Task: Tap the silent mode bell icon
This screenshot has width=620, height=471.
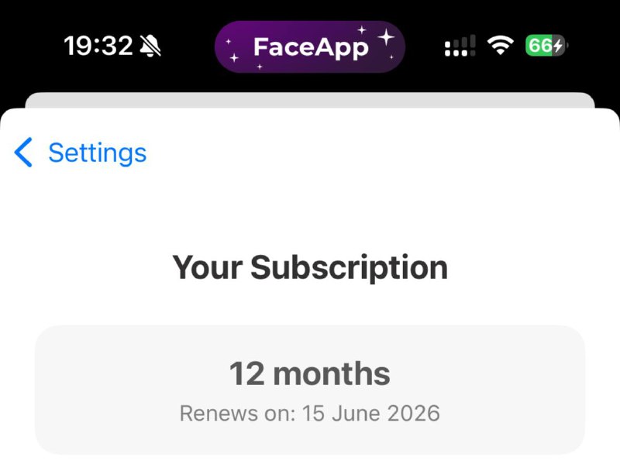Action: click(150, 46)
